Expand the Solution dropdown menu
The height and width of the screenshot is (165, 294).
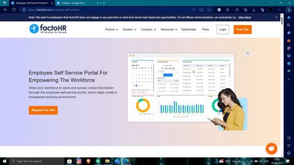[x=130, y=29]
